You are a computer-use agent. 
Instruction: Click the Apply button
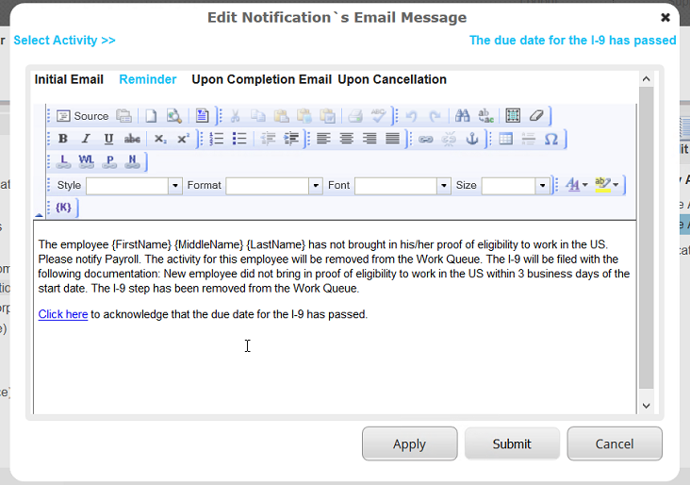(410, 443)
